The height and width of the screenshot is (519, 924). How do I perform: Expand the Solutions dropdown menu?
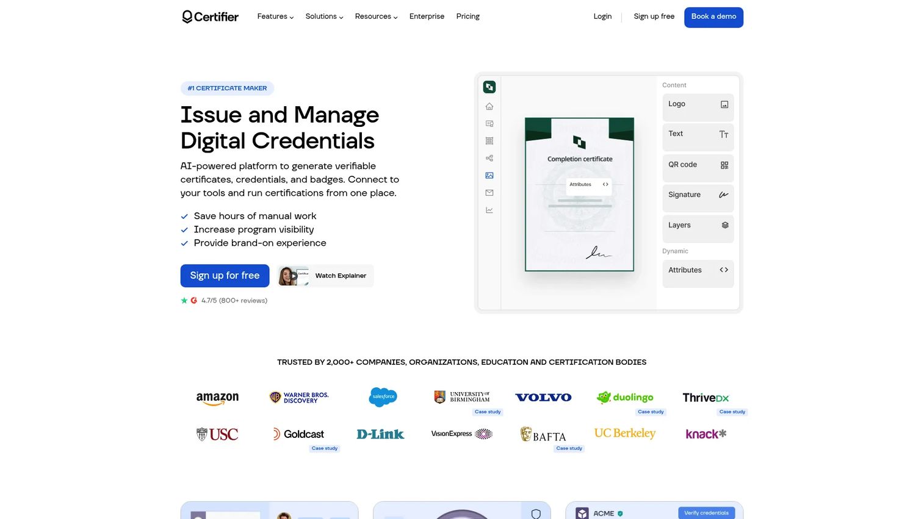(324, 16)
